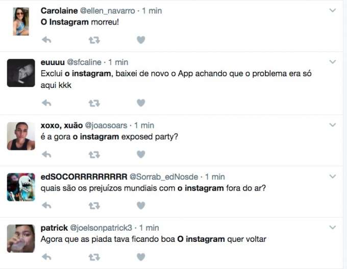Open the display name edSOCORRRRRRRRR
Viewport: 347px width, 269px height.
(84, 177)
